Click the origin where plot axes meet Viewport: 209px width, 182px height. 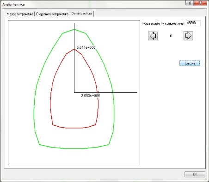click(x=74, y=92)
